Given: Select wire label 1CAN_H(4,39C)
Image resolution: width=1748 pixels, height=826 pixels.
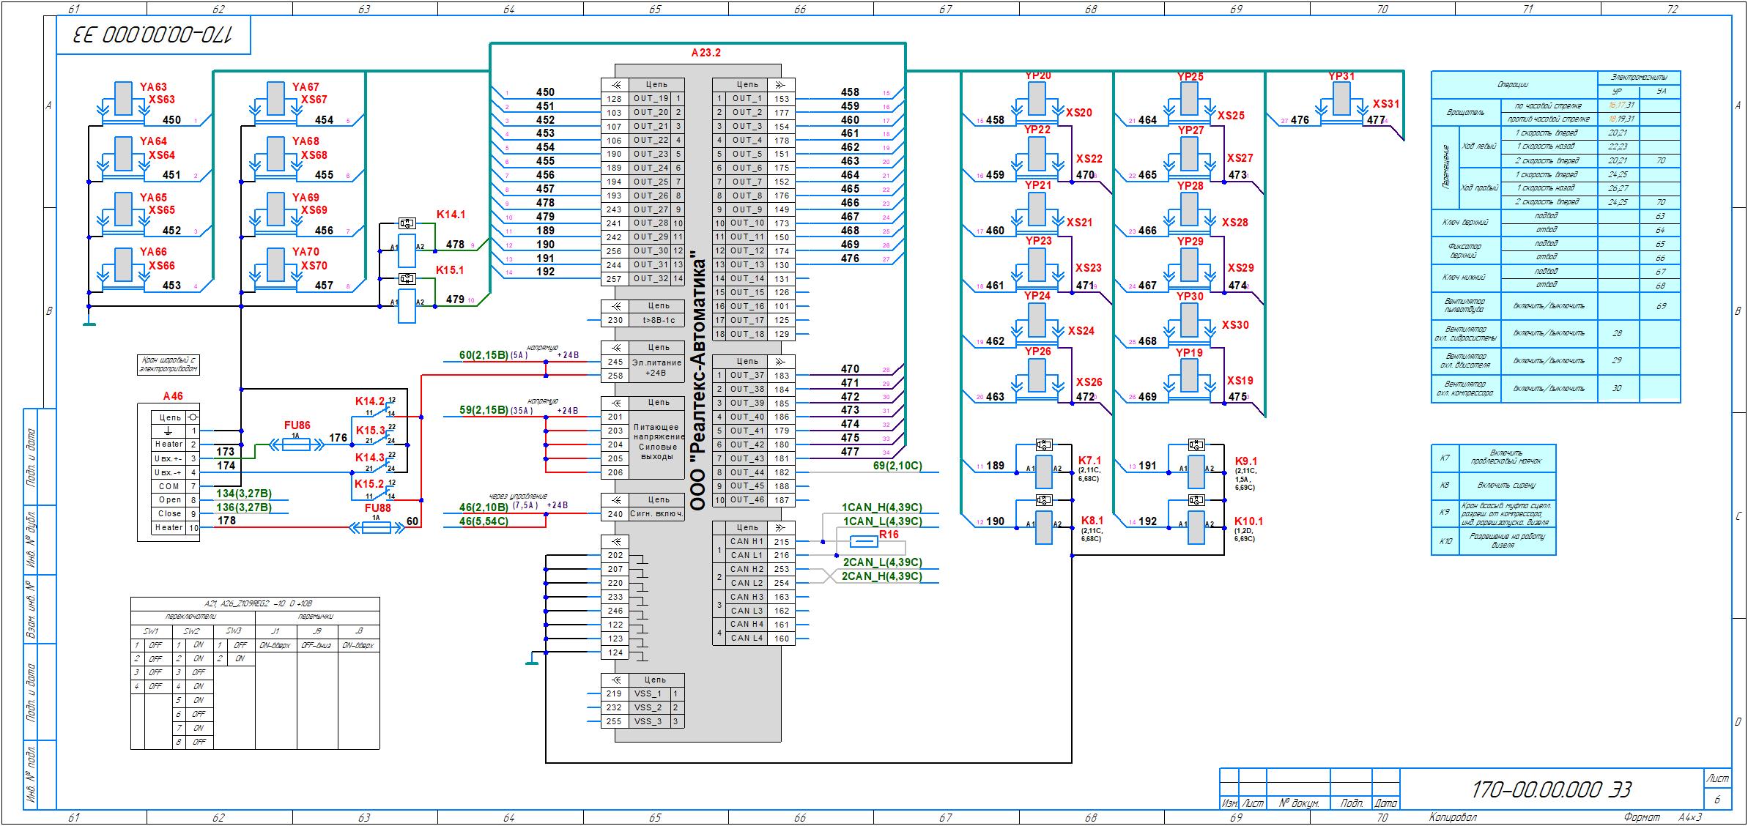Looking at the screenshot, I should (881, 507).
